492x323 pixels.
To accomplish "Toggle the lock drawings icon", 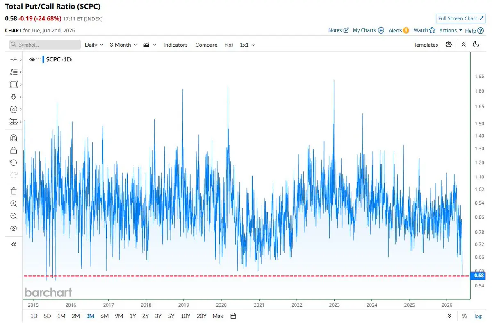I will click(x=14, y=150).
